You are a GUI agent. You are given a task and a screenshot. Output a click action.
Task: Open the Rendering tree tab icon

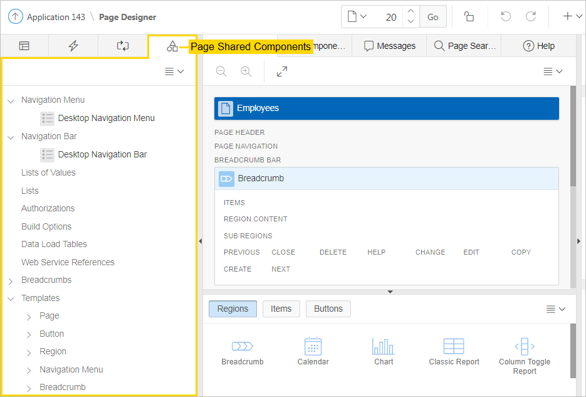(x=24, y=46)
